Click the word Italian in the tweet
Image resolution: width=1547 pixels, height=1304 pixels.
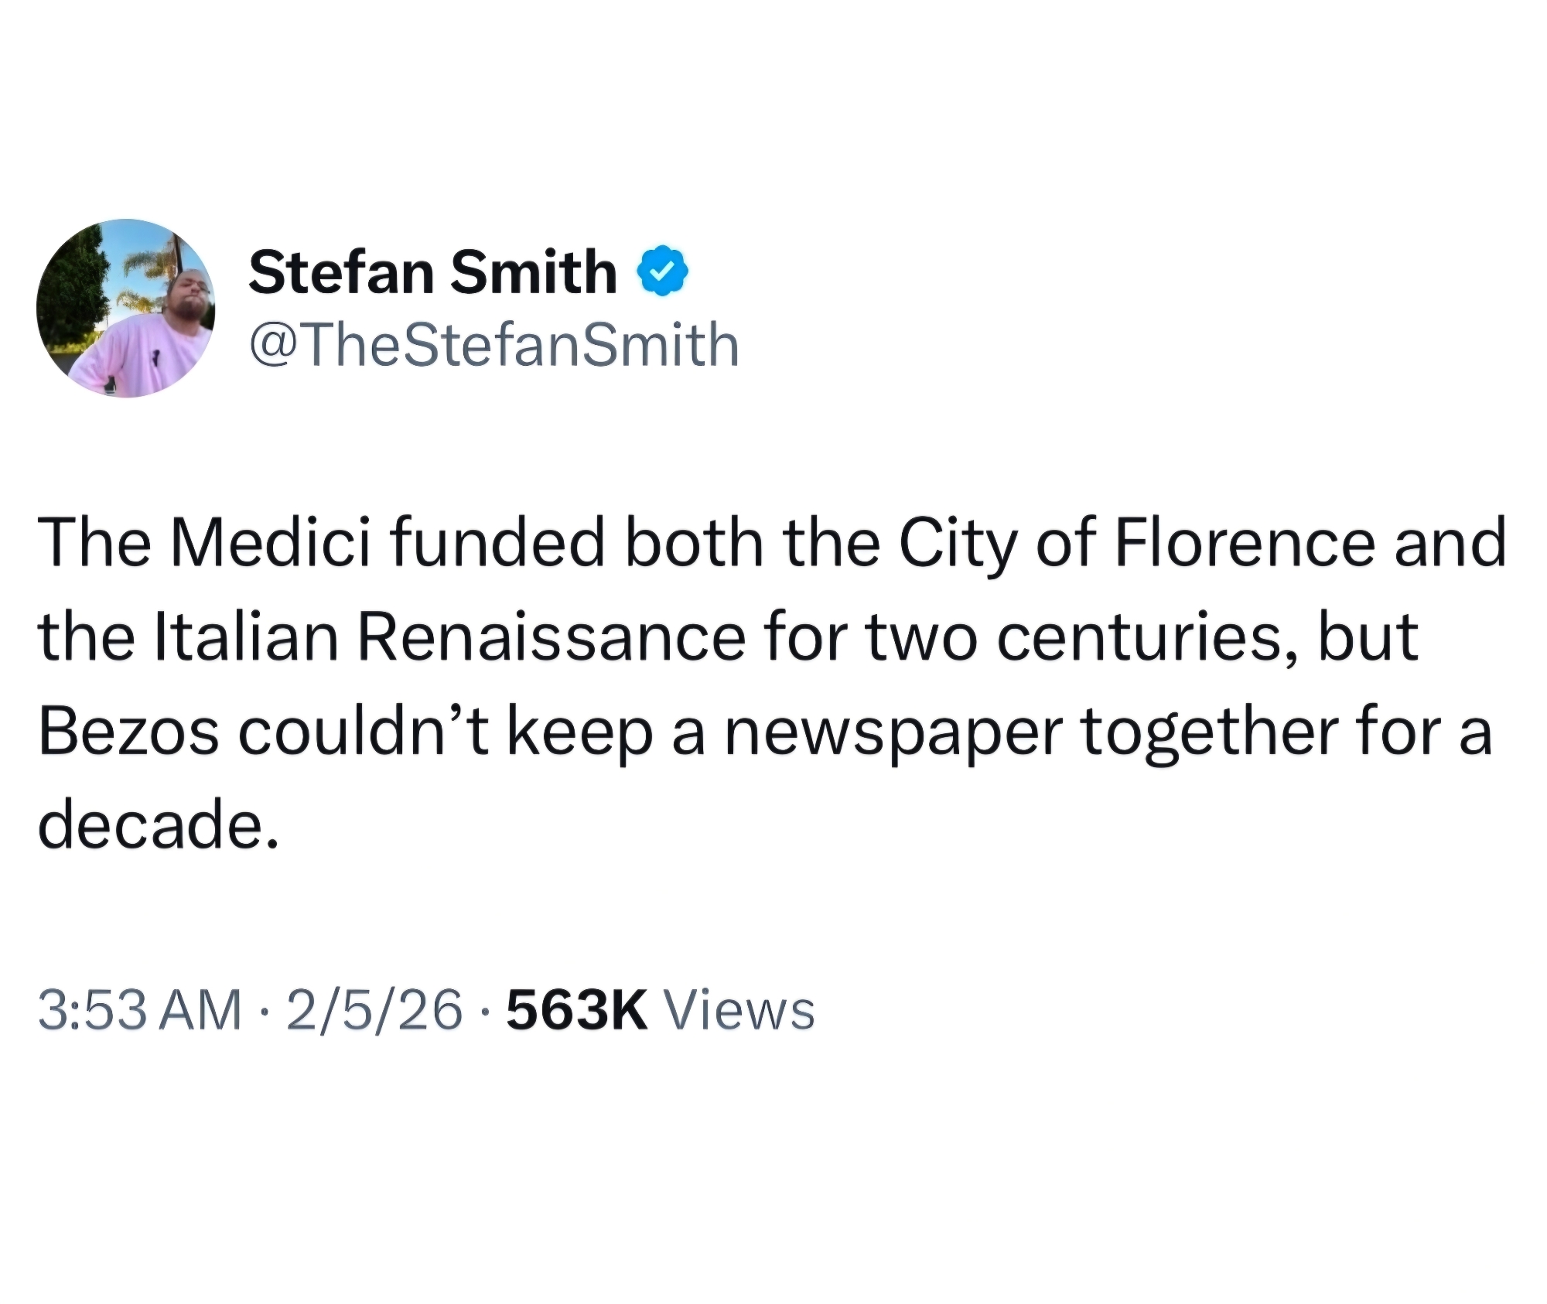pos(248,637)
